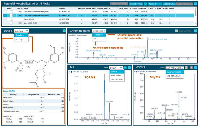Click the magnifier icon in MS panel
Screen dimensions: 199x127
click(125, 68)
